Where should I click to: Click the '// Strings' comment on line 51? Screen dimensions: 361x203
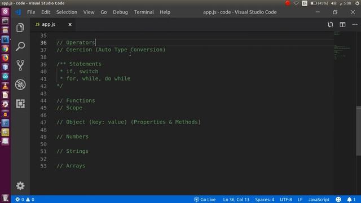click(73, 151)
